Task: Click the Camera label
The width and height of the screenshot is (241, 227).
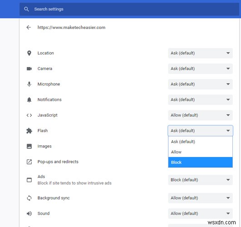Action: click(x=45, y=69)
